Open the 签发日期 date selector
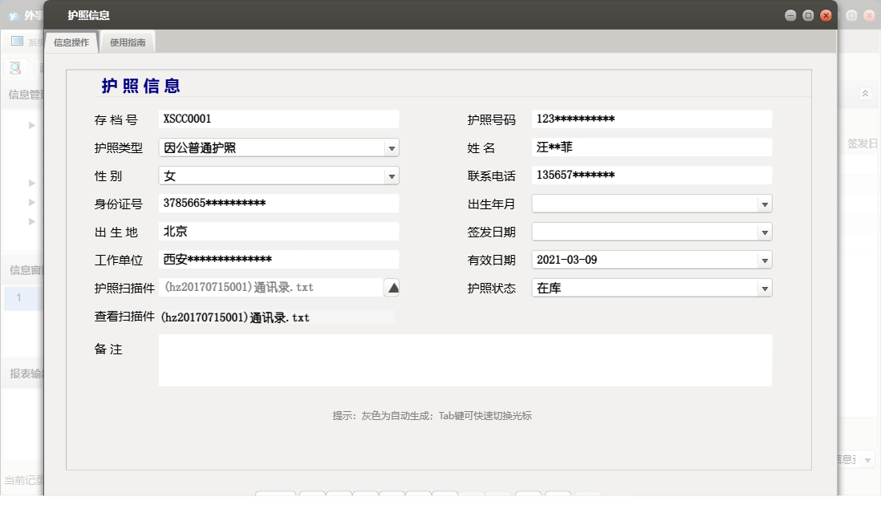The height and width of the screenshot is (525, 881). [765, 231]
